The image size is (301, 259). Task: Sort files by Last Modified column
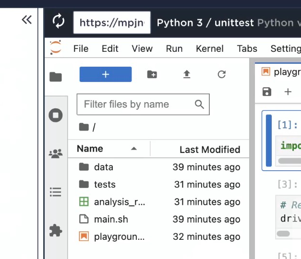(209, 150)
